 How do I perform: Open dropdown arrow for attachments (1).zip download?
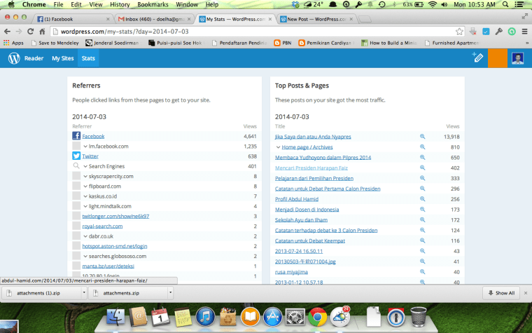coord(84,292)
